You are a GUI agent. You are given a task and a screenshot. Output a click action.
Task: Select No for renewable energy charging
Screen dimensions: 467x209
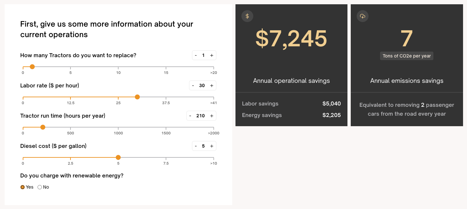40,187
